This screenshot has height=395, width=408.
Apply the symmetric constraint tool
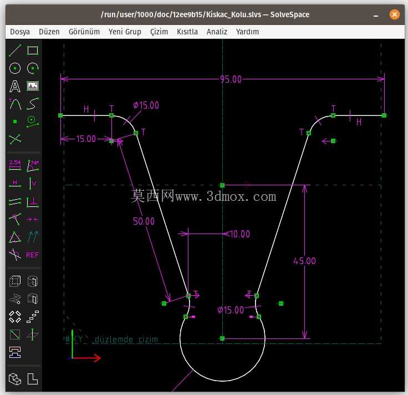[x=33, y=220]
